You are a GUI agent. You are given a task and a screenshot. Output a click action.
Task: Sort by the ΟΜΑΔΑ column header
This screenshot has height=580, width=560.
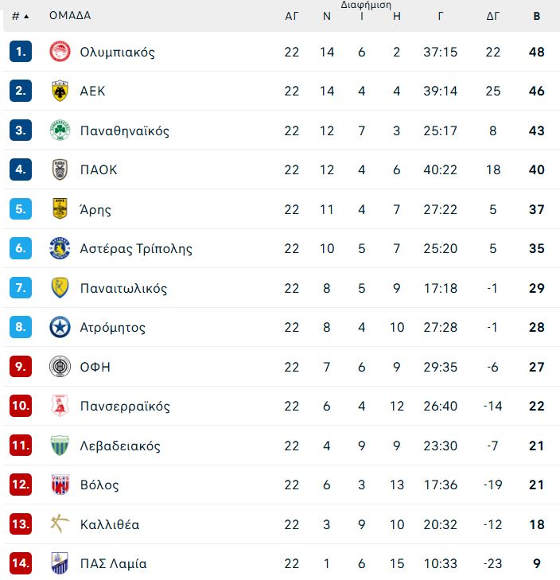(70, 16)
